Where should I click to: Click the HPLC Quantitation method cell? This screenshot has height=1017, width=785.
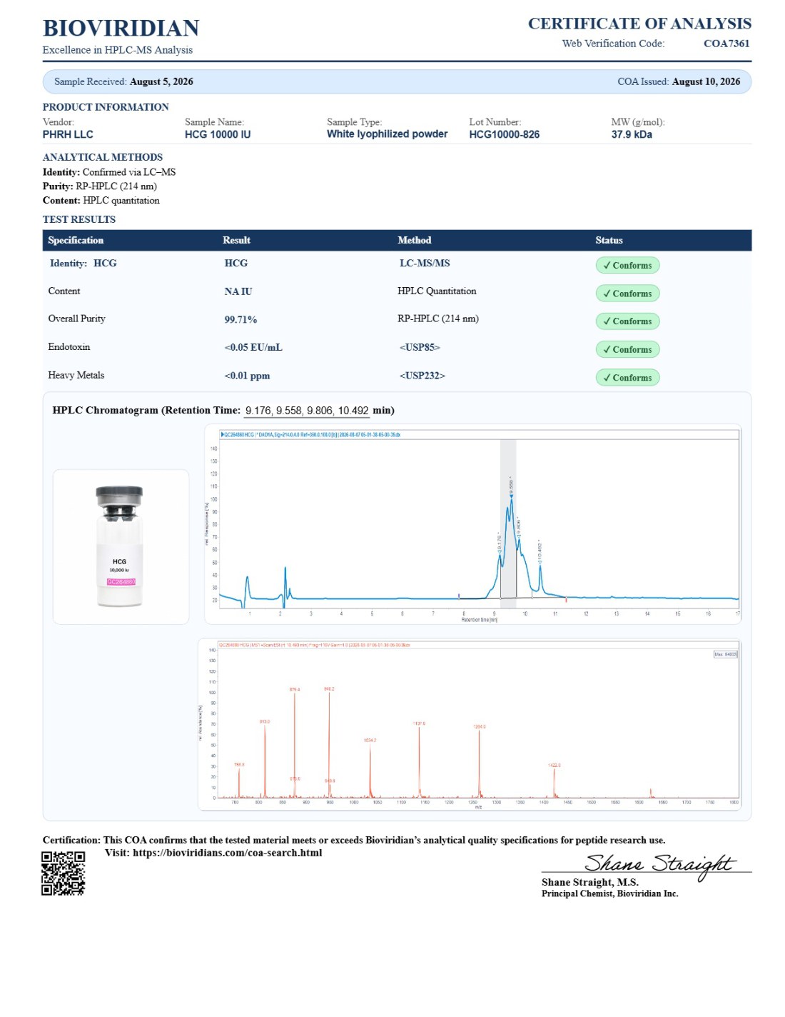click(x=437, y=291)
